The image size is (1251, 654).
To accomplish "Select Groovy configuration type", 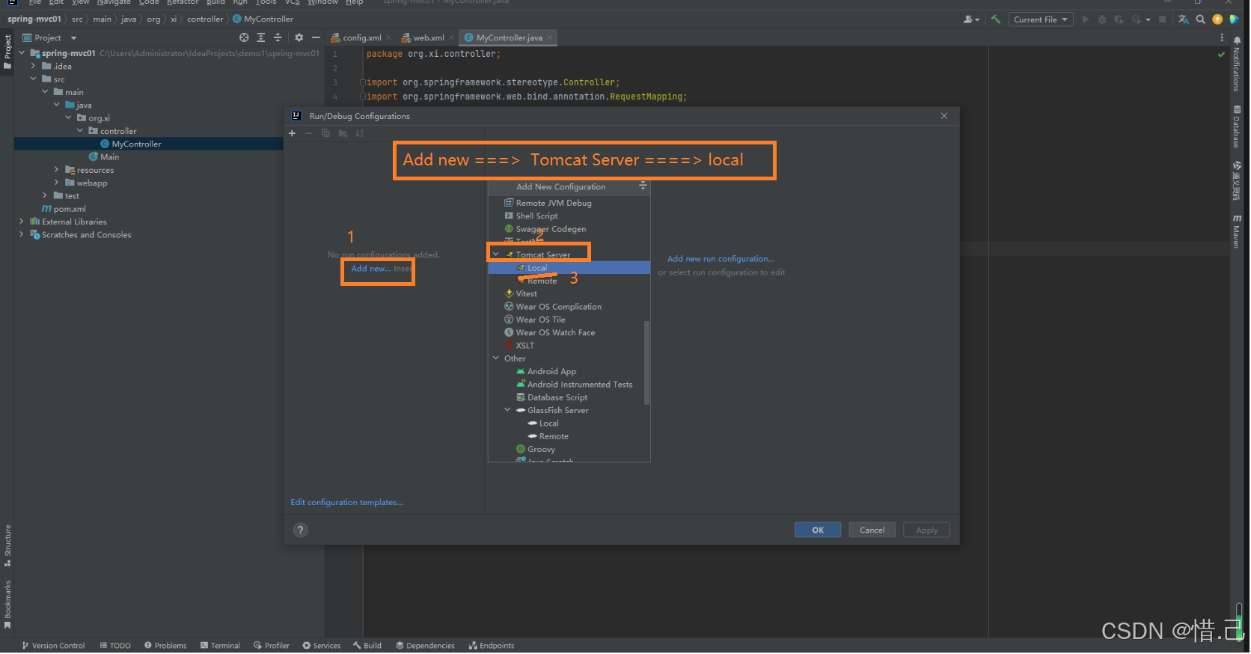I will 541,450.
